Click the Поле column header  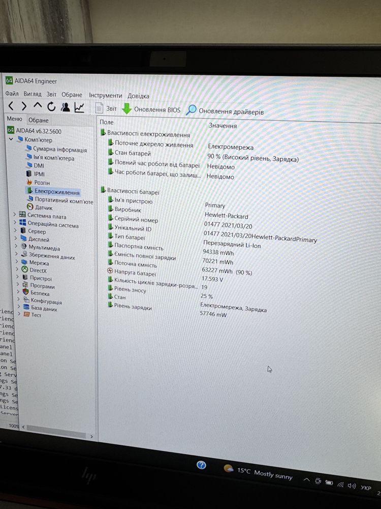107,122
